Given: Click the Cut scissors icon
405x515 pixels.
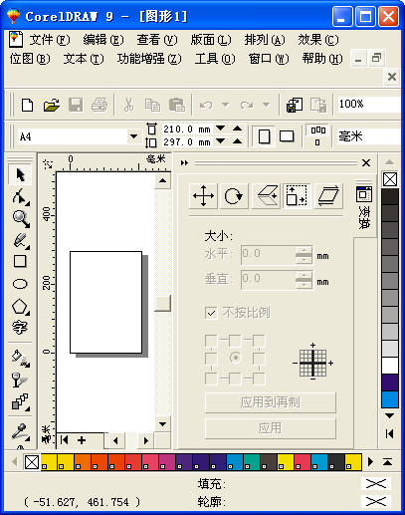Looking at the screenshot, I should point(128,105).
